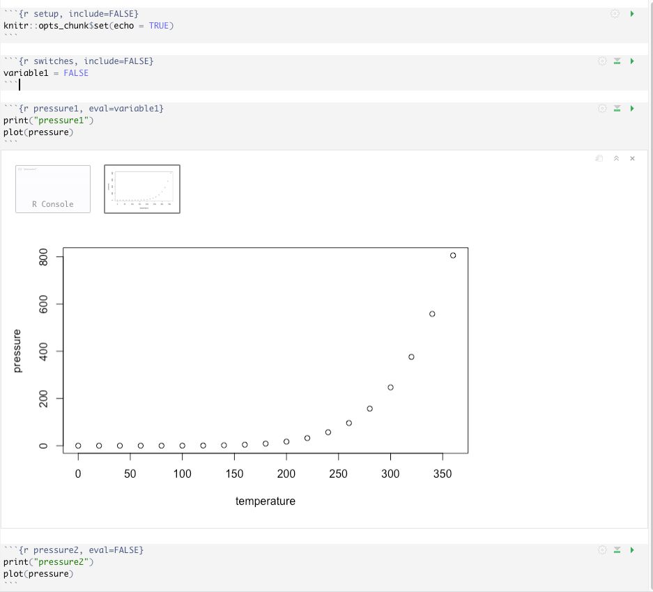Run all chunks above the switches chunk
Viewport: 653px width, 592px height.
[617, 61]
